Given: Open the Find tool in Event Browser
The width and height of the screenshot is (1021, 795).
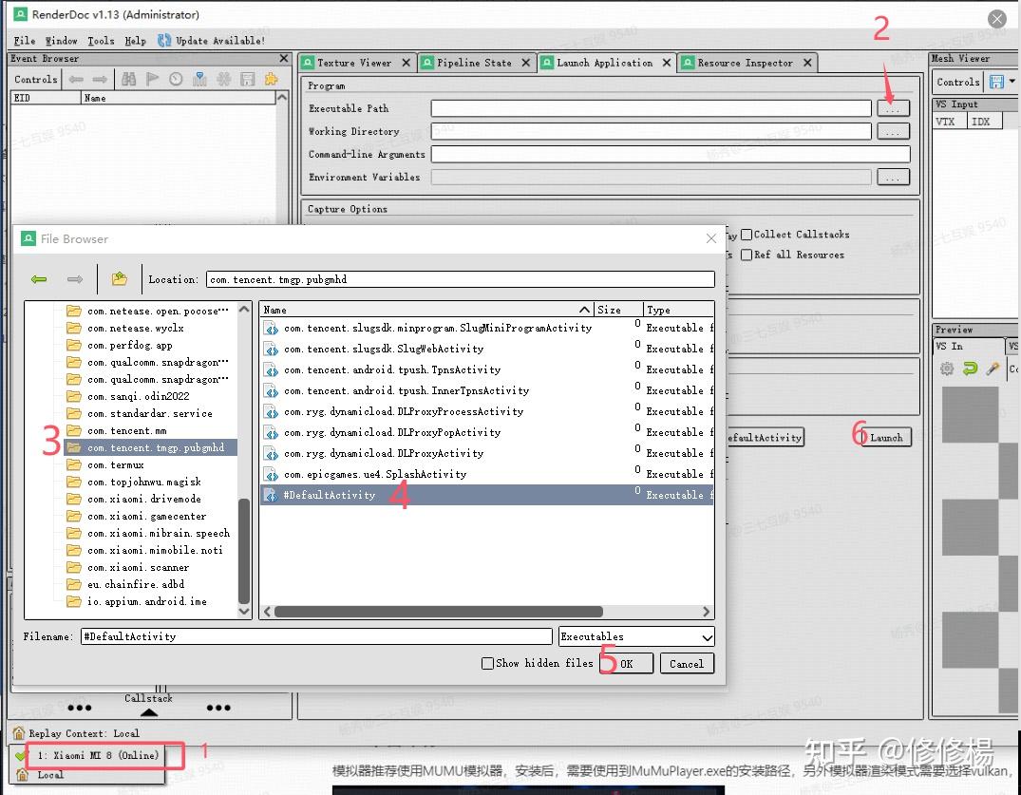Looking at the screenshot, I should coord(131,80).
